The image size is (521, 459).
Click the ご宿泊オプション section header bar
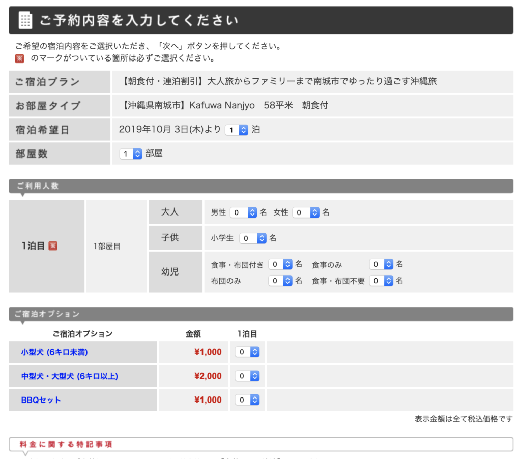click(x=261, y=314)
